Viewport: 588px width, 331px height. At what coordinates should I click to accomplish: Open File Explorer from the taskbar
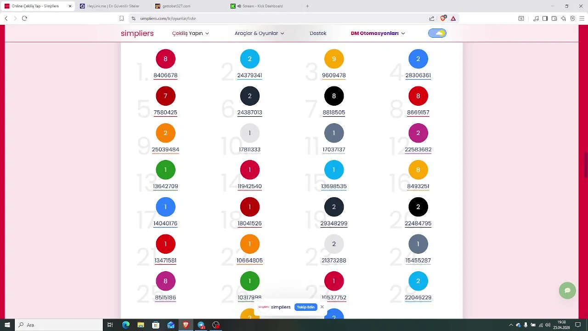coord(141,325)
